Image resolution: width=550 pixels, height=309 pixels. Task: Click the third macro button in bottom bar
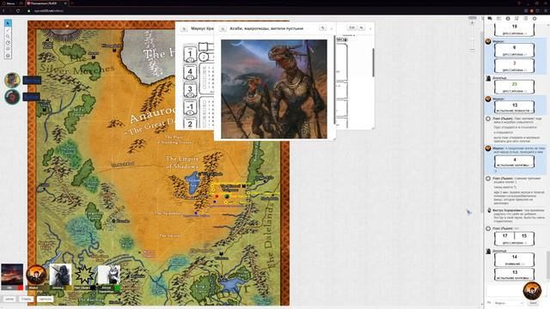tap(45, 300)
